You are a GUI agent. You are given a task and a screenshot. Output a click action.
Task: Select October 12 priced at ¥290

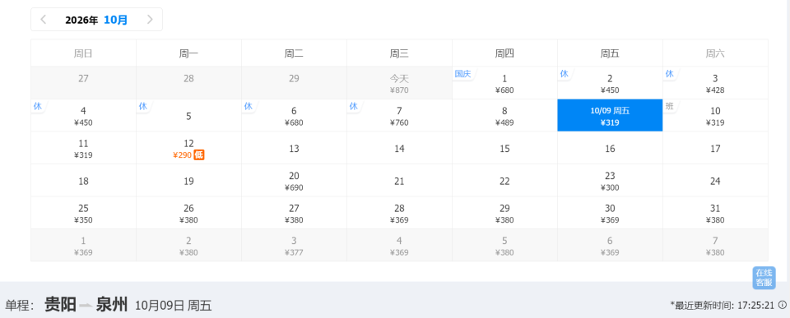pos(189,148)
